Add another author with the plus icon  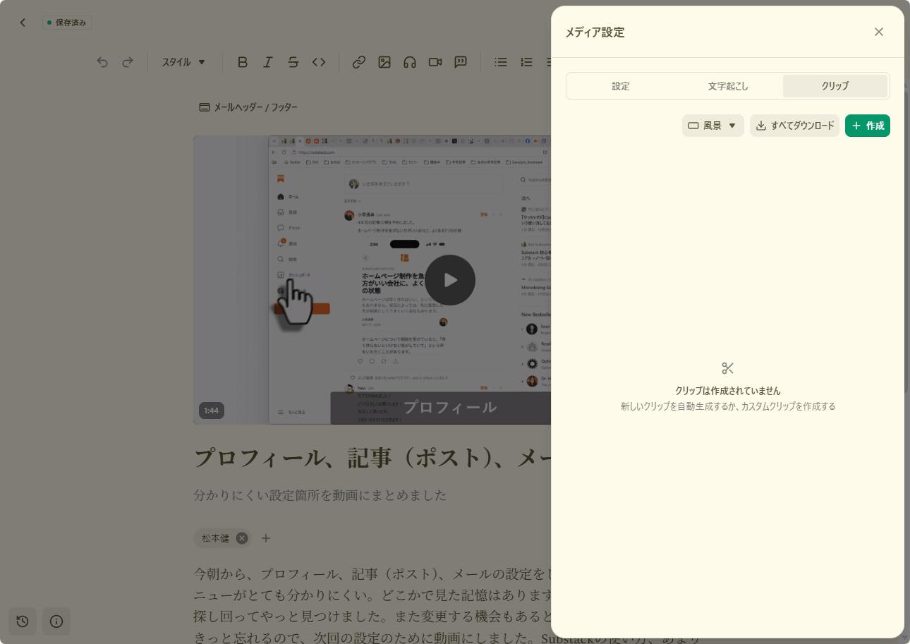point(266,538)
